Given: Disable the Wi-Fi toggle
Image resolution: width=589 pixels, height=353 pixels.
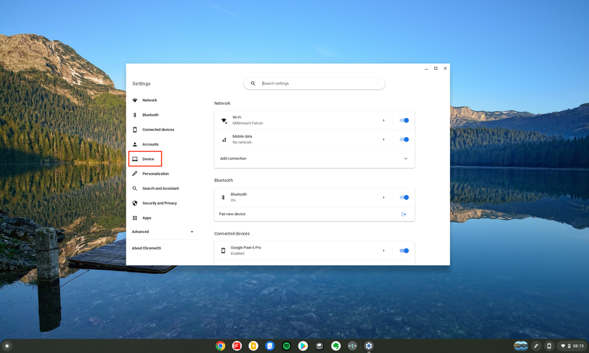Looking at the screenshot, I should tap(404, 120).
